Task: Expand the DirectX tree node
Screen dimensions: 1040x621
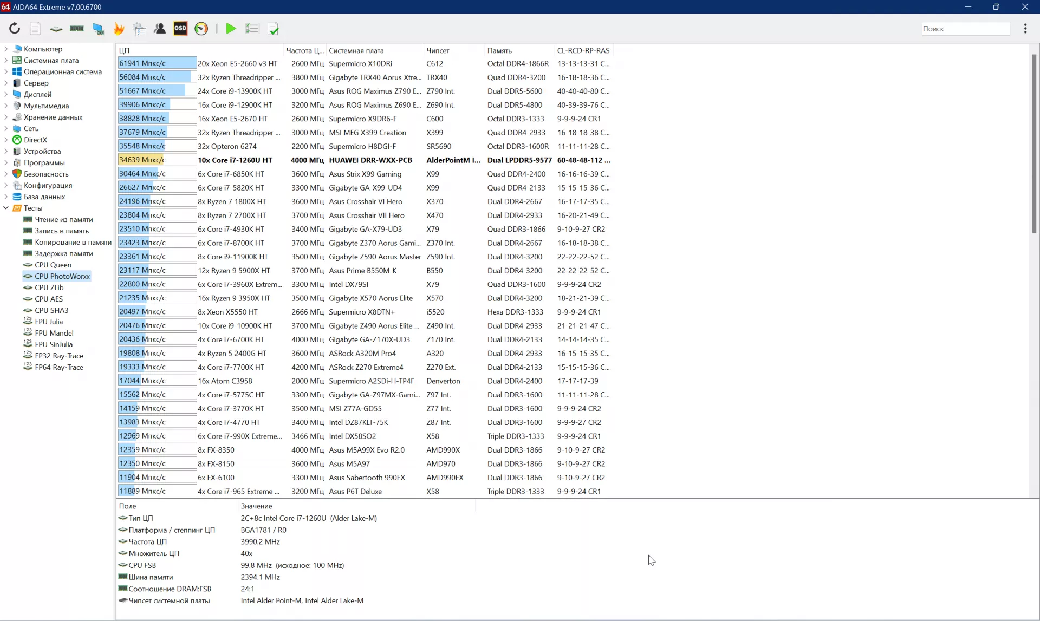Action: point(6,140)
